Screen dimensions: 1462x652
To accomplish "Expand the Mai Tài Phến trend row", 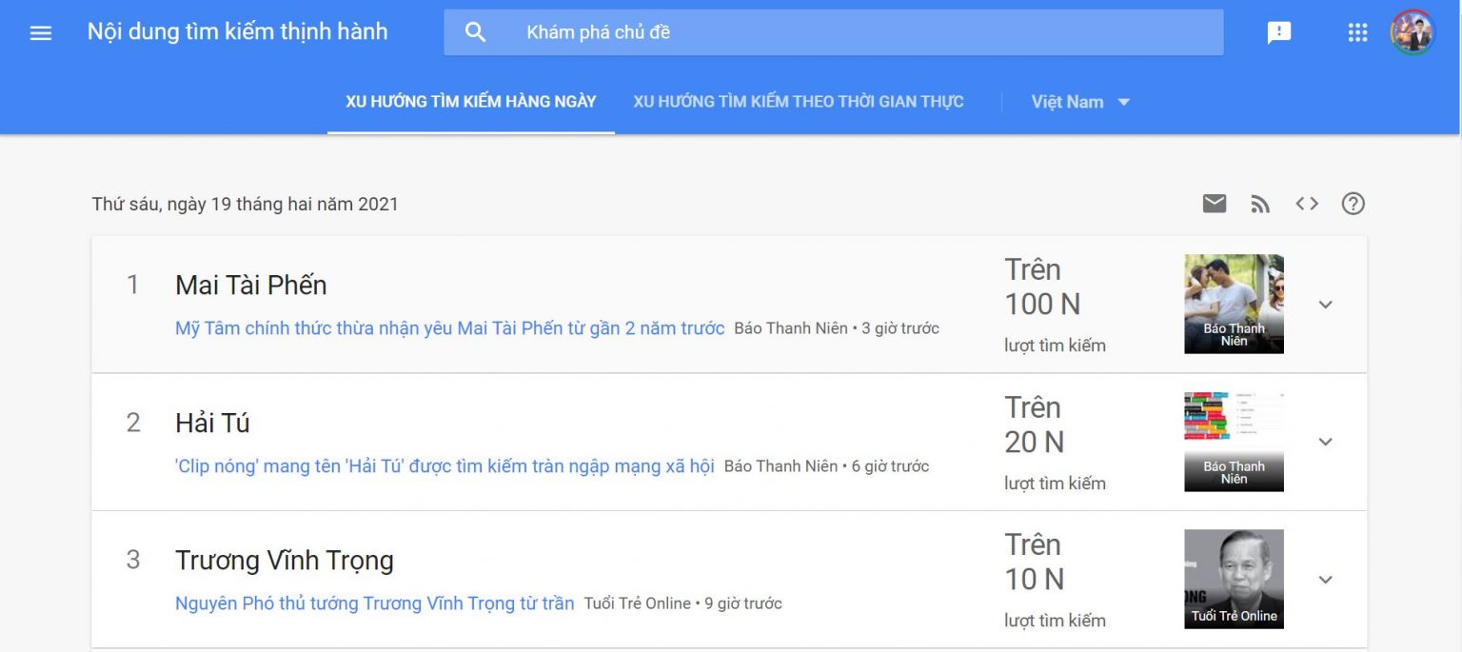I will coord(1325,305).
